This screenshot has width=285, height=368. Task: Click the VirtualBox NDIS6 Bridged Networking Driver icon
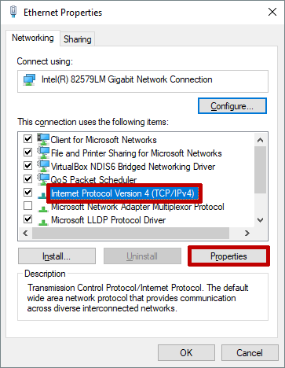click(43, 166)
